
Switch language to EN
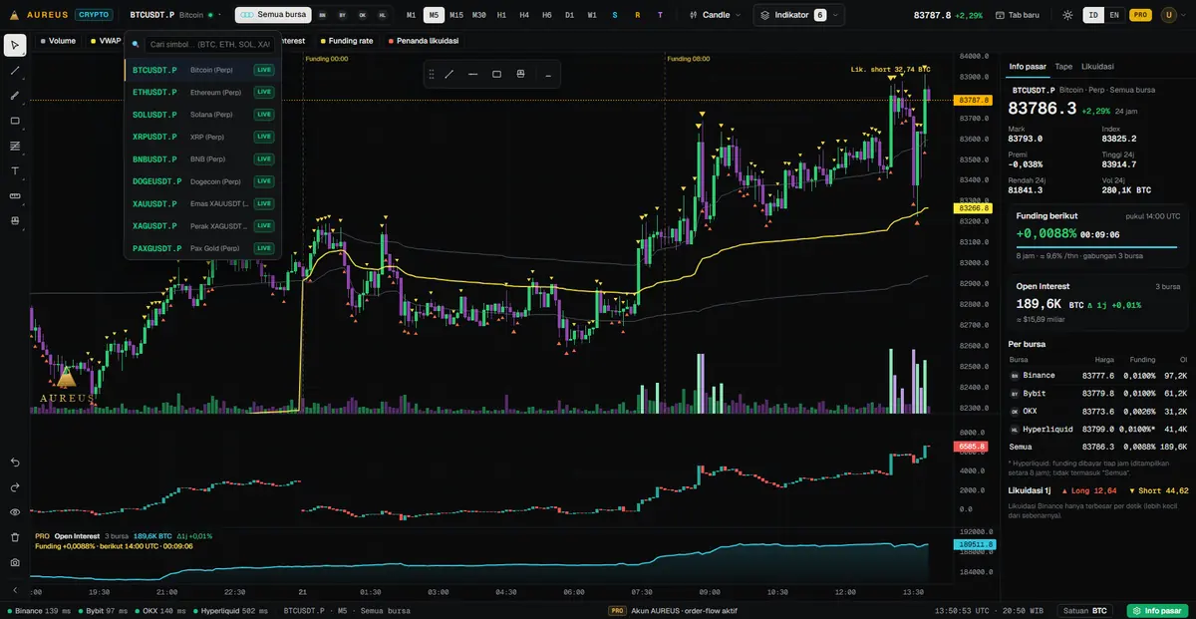1114,15
